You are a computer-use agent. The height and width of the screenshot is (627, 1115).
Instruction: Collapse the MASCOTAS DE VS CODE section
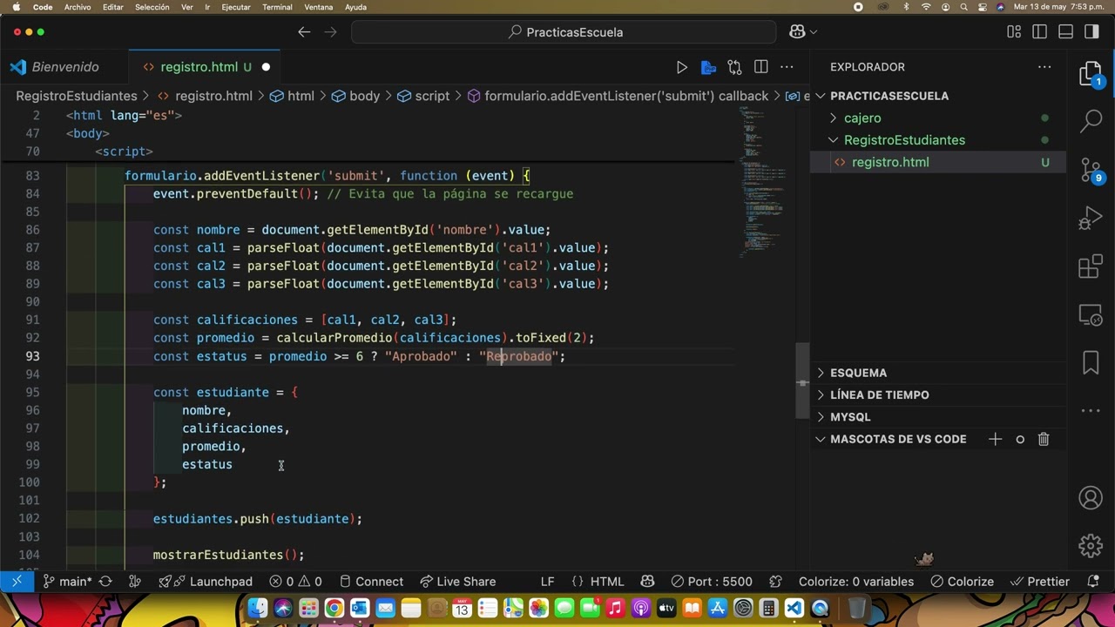coord(898,439)
